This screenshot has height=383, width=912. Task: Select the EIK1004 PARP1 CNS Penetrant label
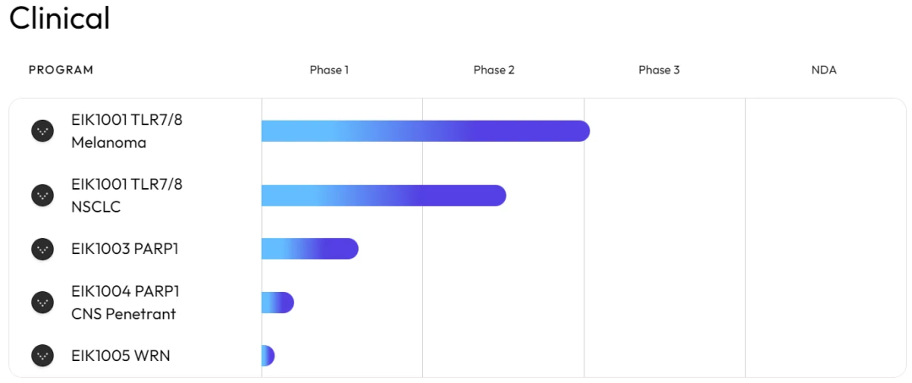click(123, 302)
